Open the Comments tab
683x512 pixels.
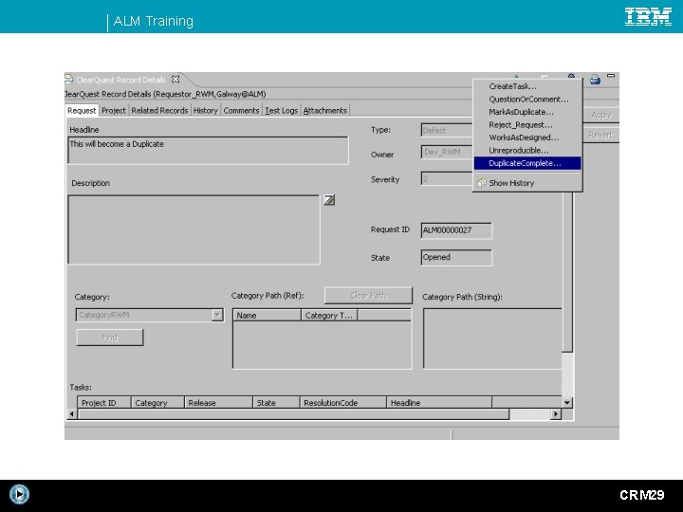click(x=241, y=111)
